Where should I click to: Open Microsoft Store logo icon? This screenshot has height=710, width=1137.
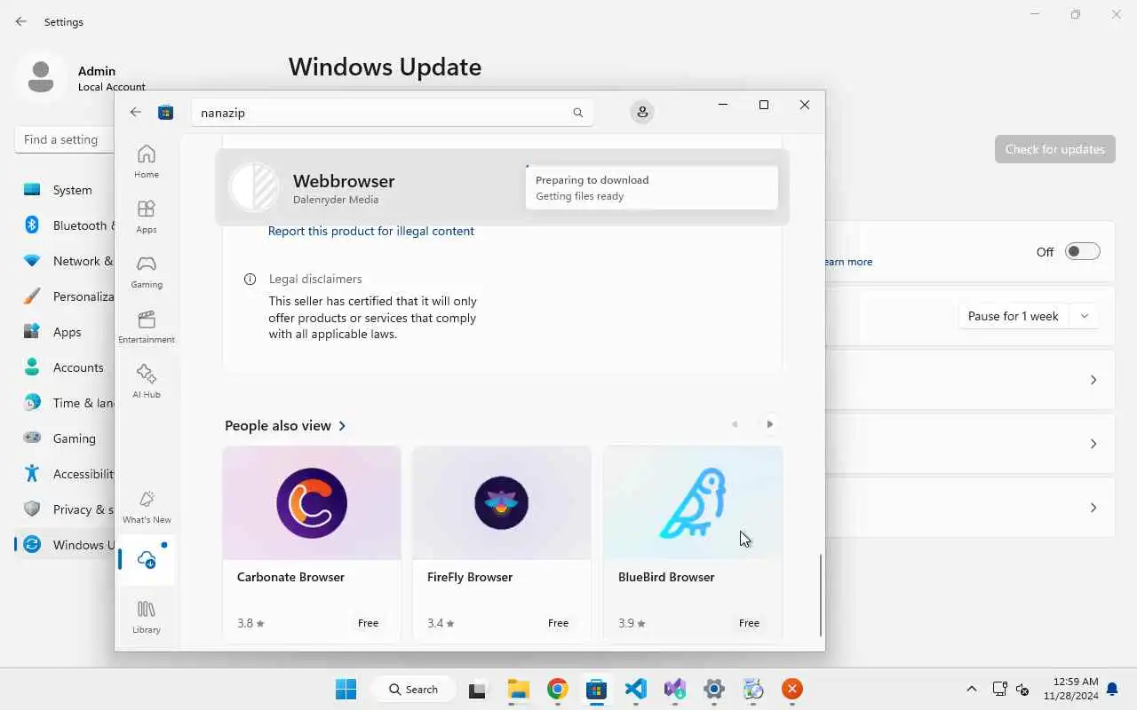(x=165, y=112)
